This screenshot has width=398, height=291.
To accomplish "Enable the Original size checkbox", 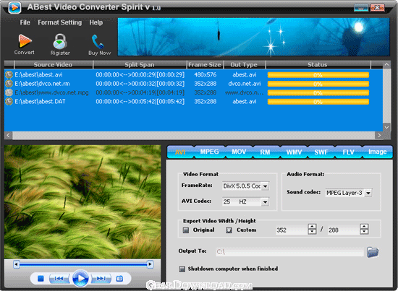I will click(186, 230).
